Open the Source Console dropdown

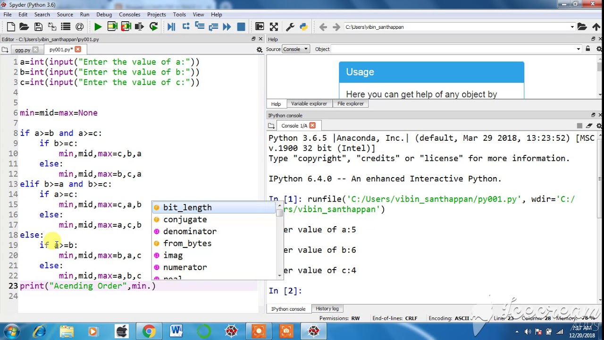pos(295,49)
